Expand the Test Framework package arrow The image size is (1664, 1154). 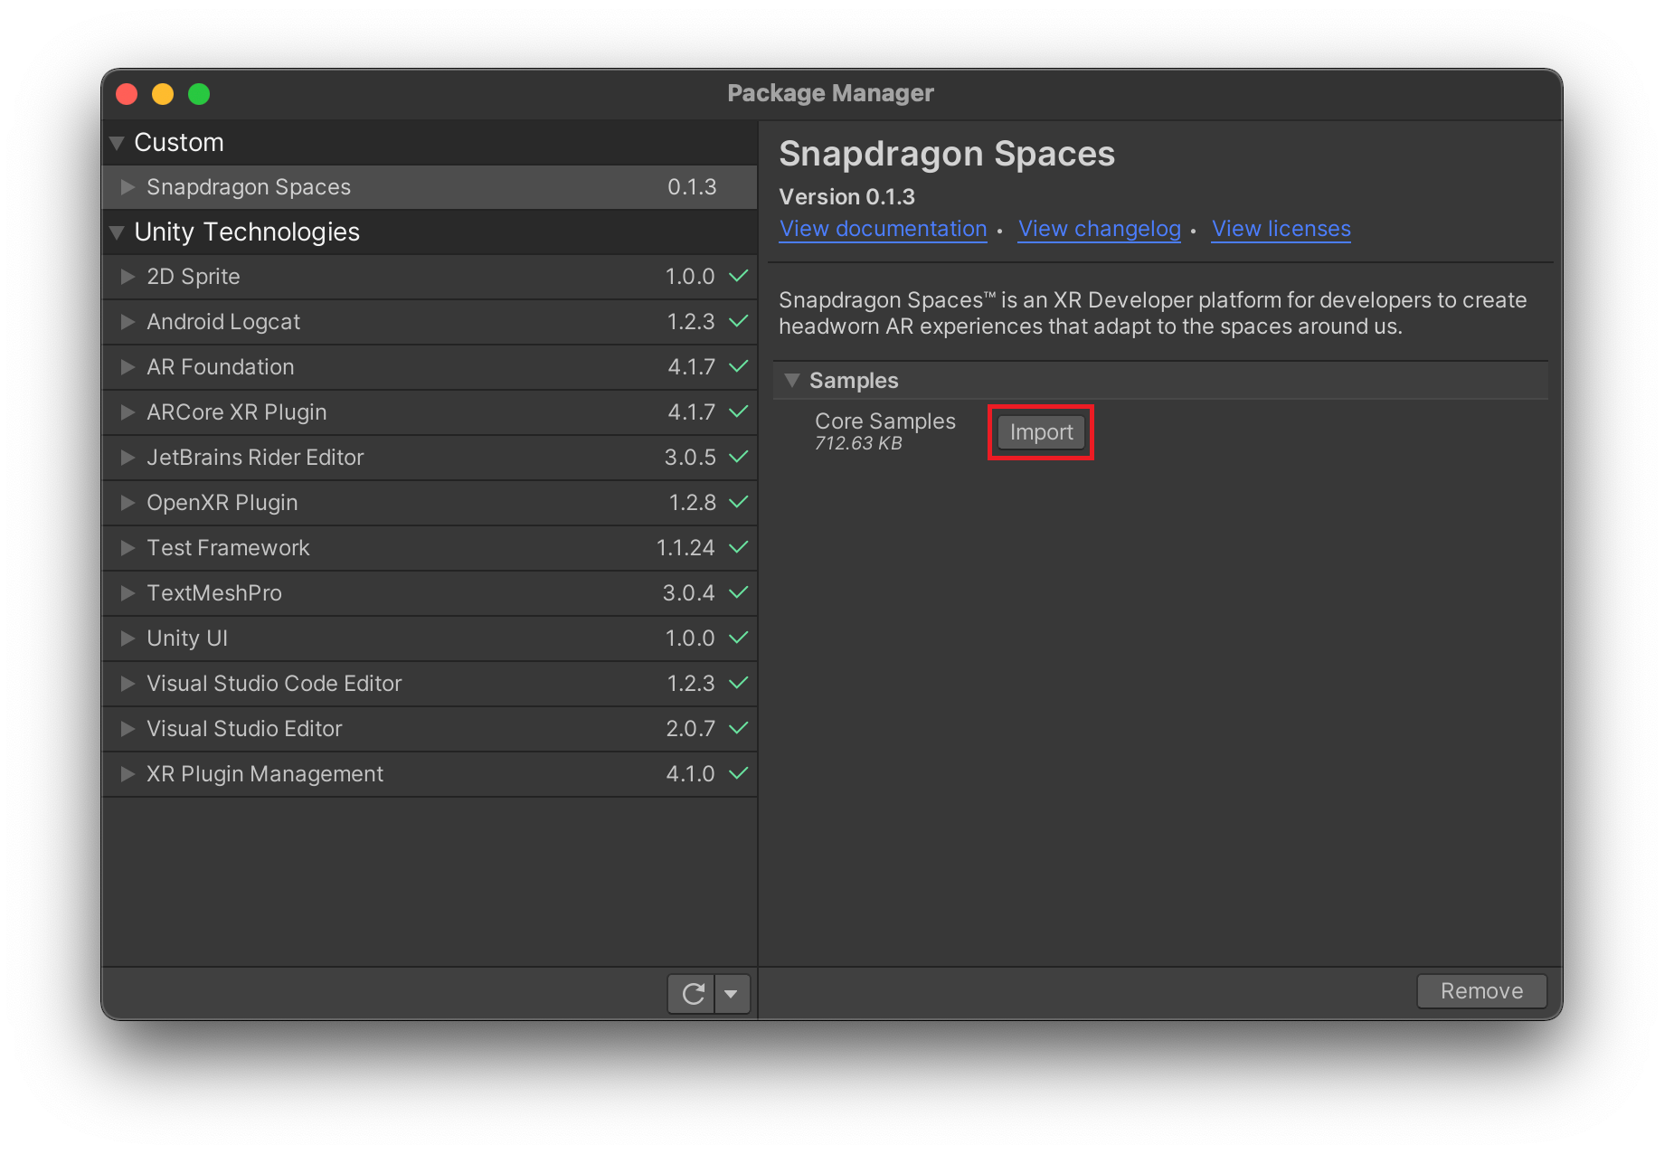128,548
